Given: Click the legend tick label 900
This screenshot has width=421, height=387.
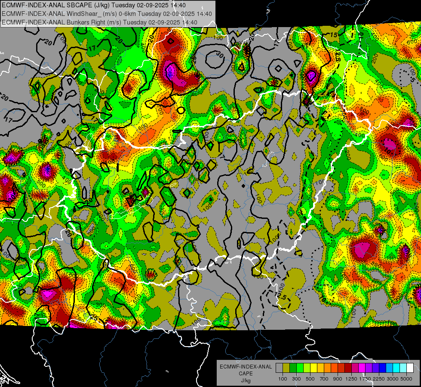Looking at the screenshot, I should 338,379.
